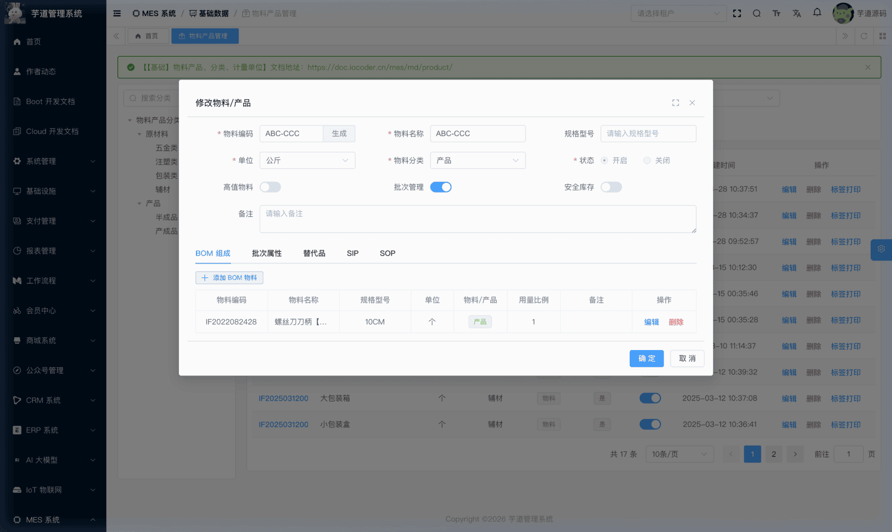Image resolution: width=892 pixels, height=532 pixels.
Task: Collapse the sidebar with the hamburger icon
Action: tap(117, 13)
